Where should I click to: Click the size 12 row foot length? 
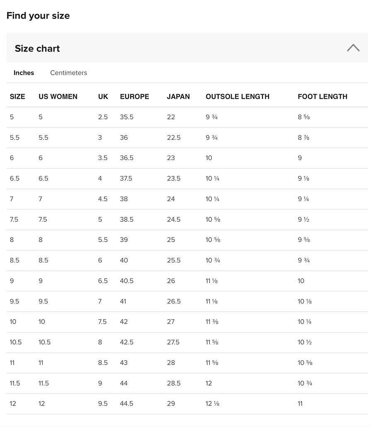[300, 404]
